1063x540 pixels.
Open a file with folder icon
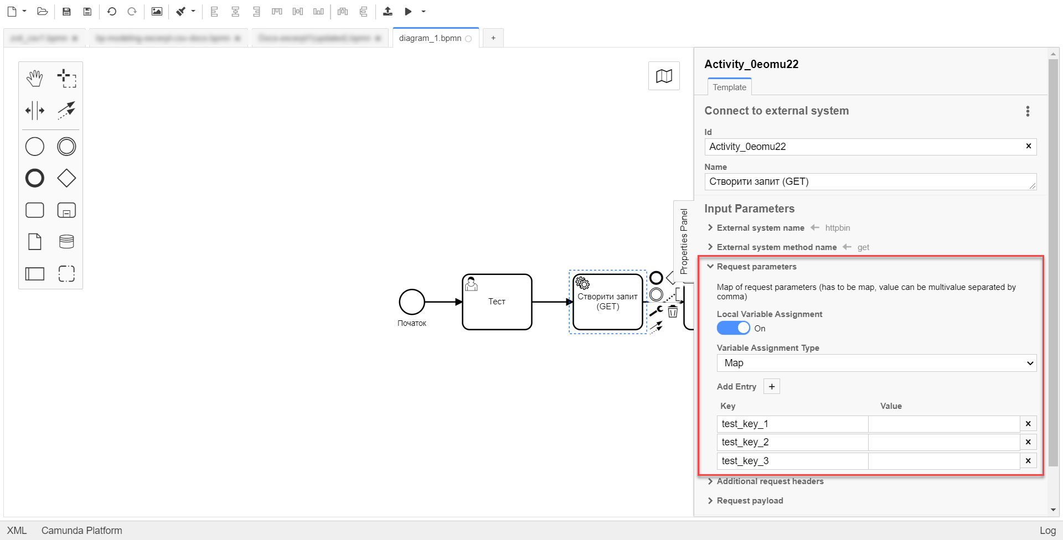point(43,11)
